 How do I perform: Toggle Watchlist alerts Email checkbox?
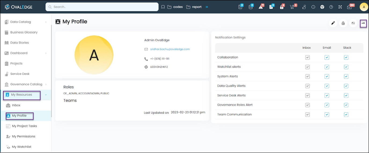(x=327, y=67)
